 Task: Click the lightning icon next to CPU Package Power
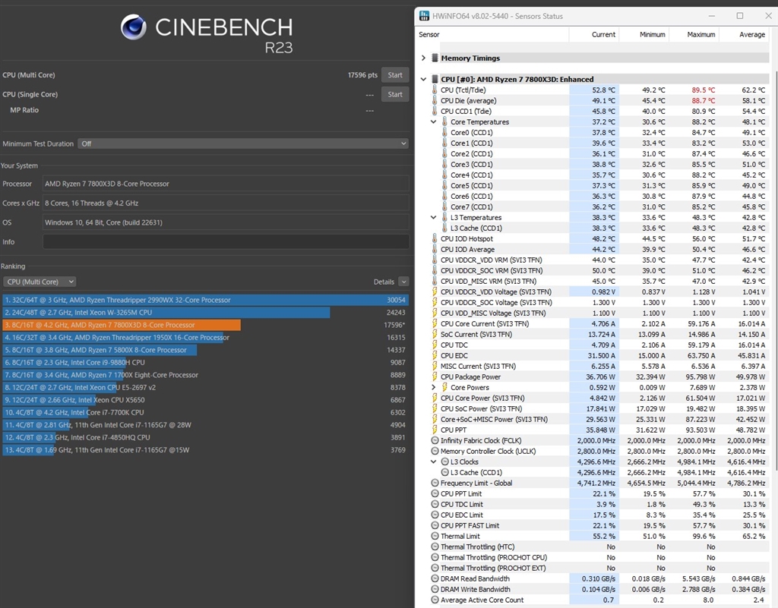click(x=435, y=376)
